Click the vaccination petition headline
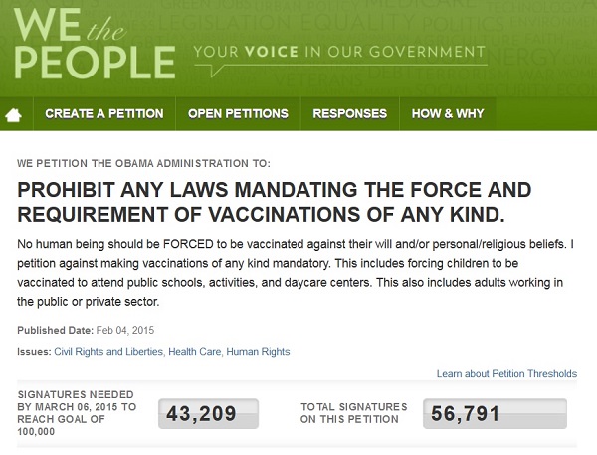 [x=274, y=203]
